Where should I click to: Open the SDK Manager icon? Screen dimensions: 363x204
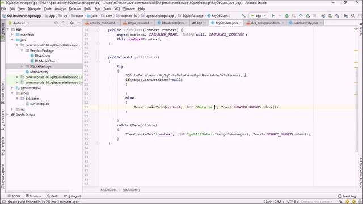click(x=337, y=16)
